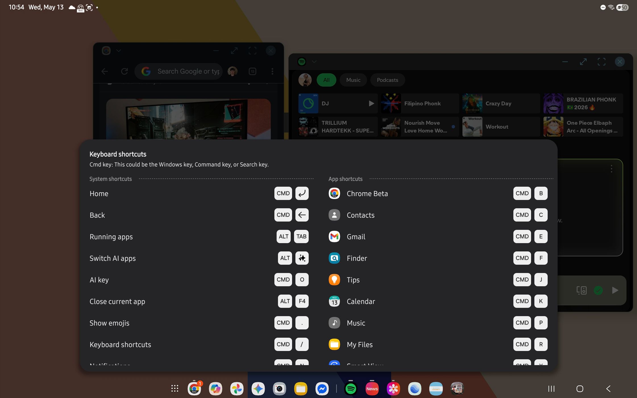
Task: Open the app drawer grid in taskbar
Action: 175,388
